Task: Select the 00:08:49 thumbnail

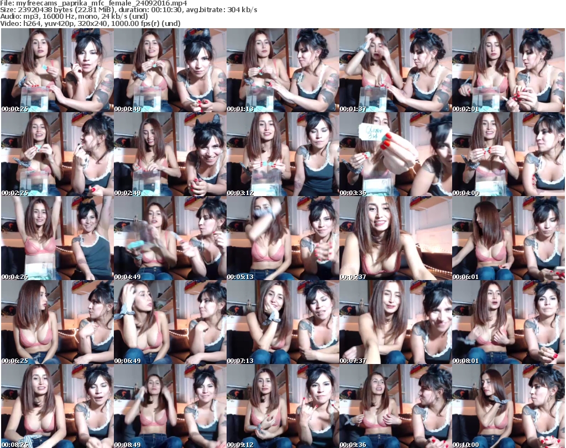Action: [x=170, y=406]
